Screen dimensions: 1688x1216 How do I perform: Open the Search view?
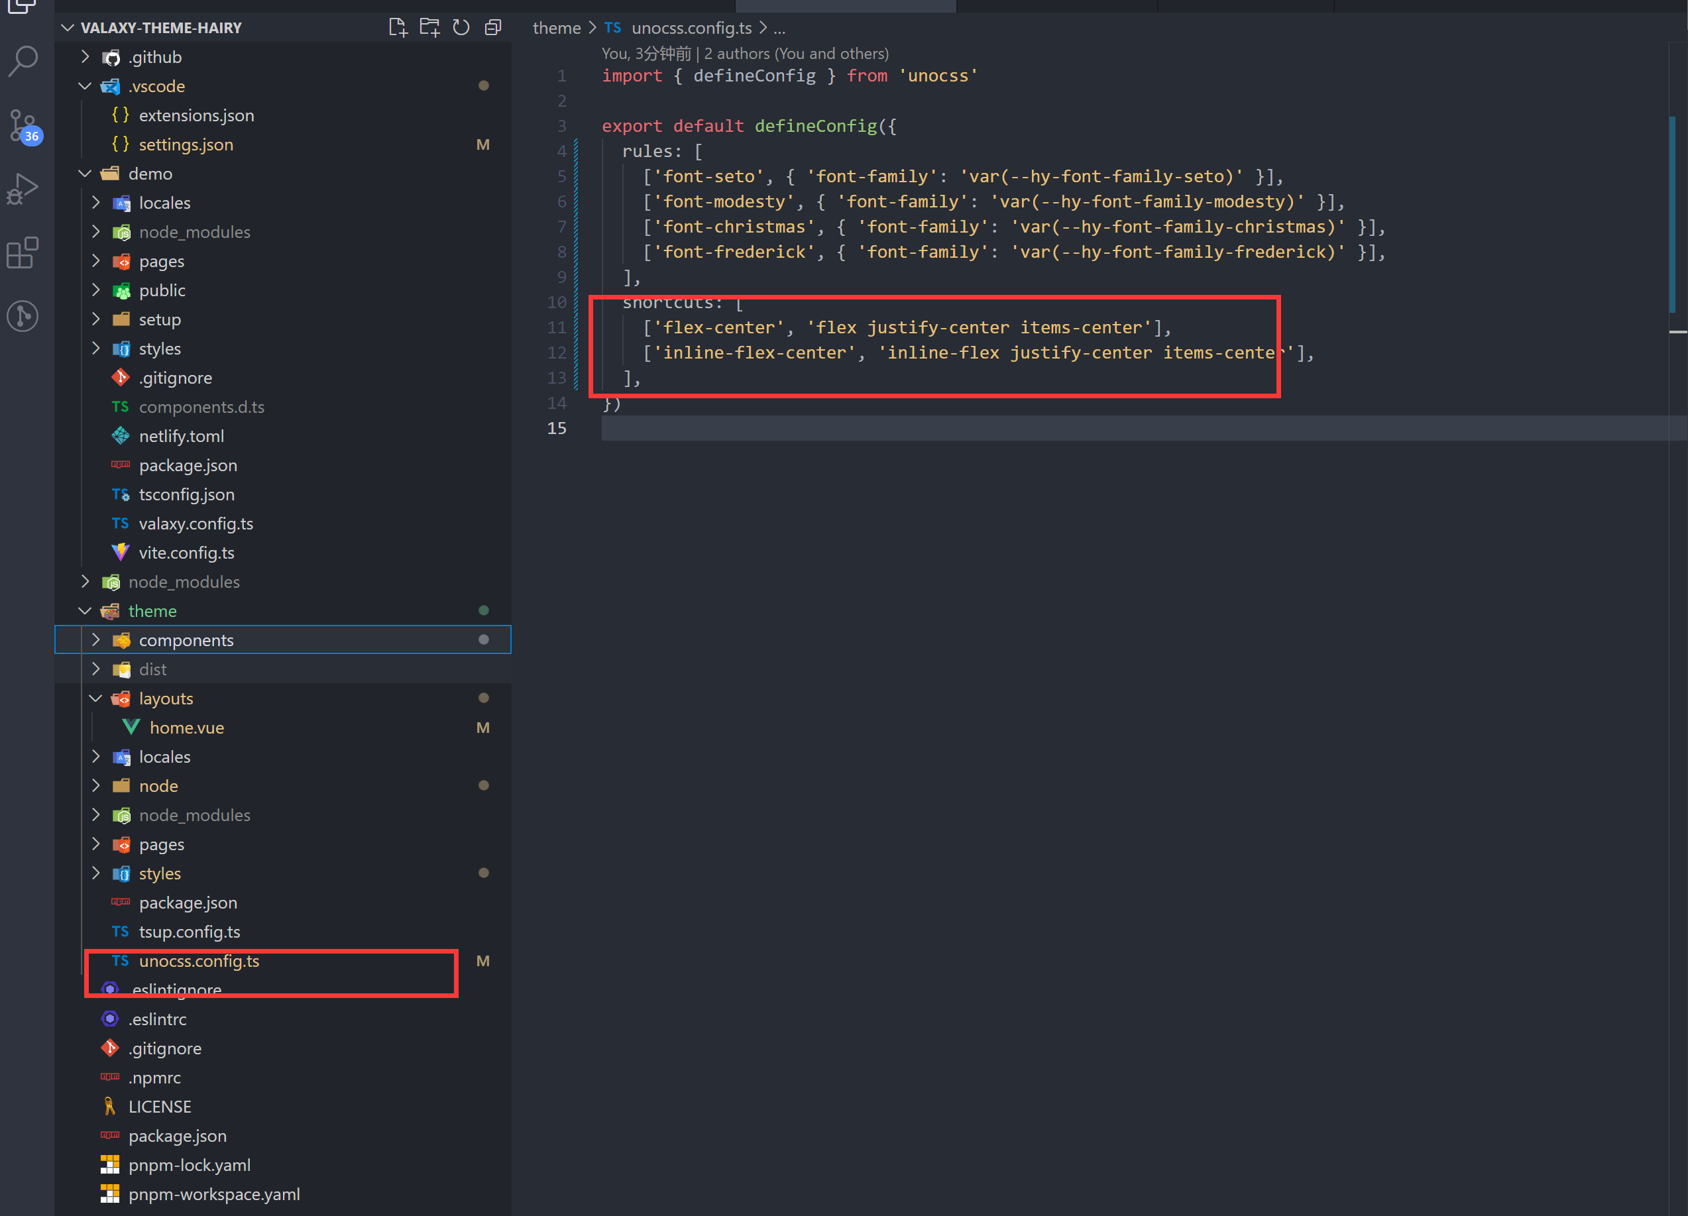(x=23, y=61)
